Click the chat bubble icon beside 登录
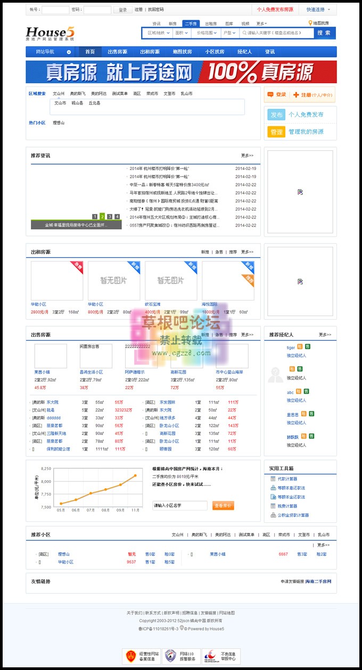The height and width of the screenshot is (670, 362). click(x=270, y=94)
